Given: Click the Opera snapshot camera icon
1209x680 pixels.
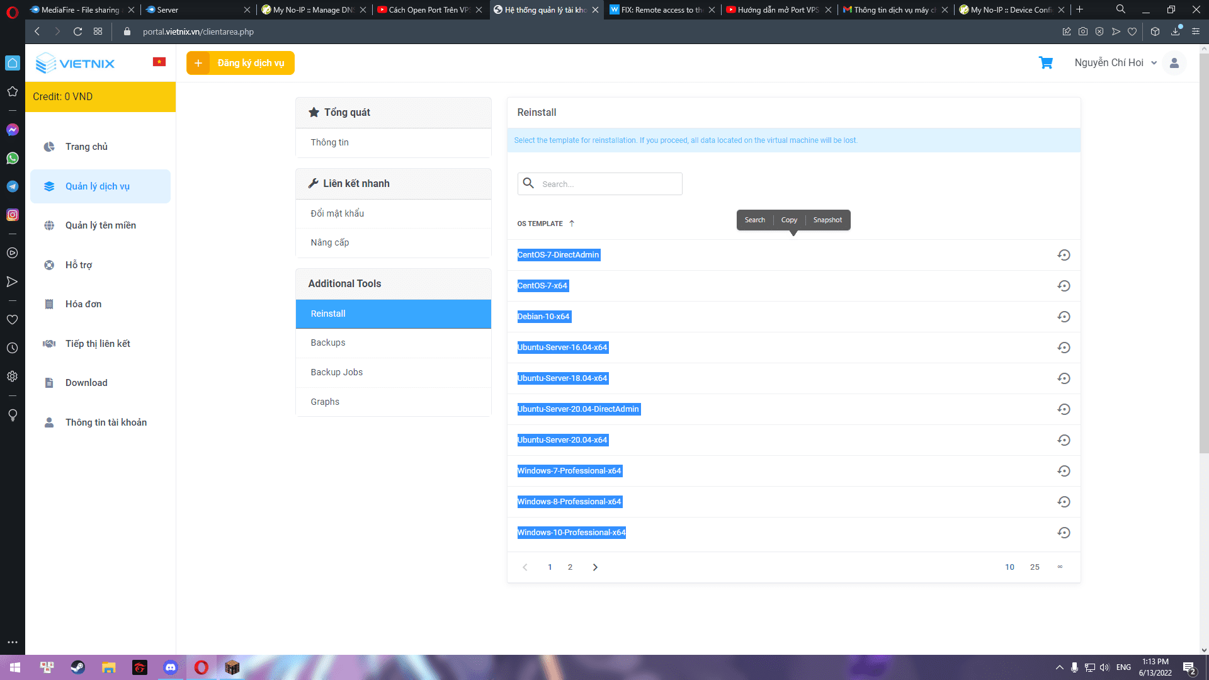Looking at the screenshot, I should coord(1082,31).
